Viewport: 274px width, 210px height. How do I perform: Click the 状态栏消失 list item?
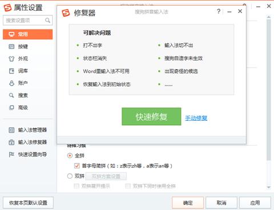pyautogui.click(x=95, y=58)
